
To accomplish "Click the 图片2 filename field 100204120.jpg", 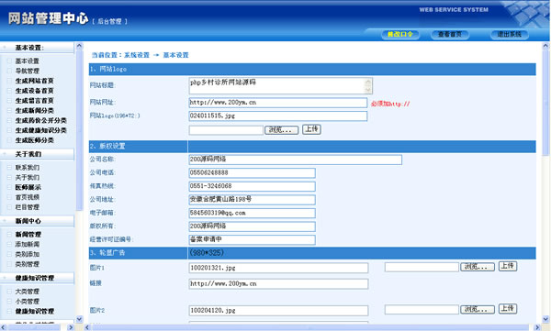I will point(278,311).
